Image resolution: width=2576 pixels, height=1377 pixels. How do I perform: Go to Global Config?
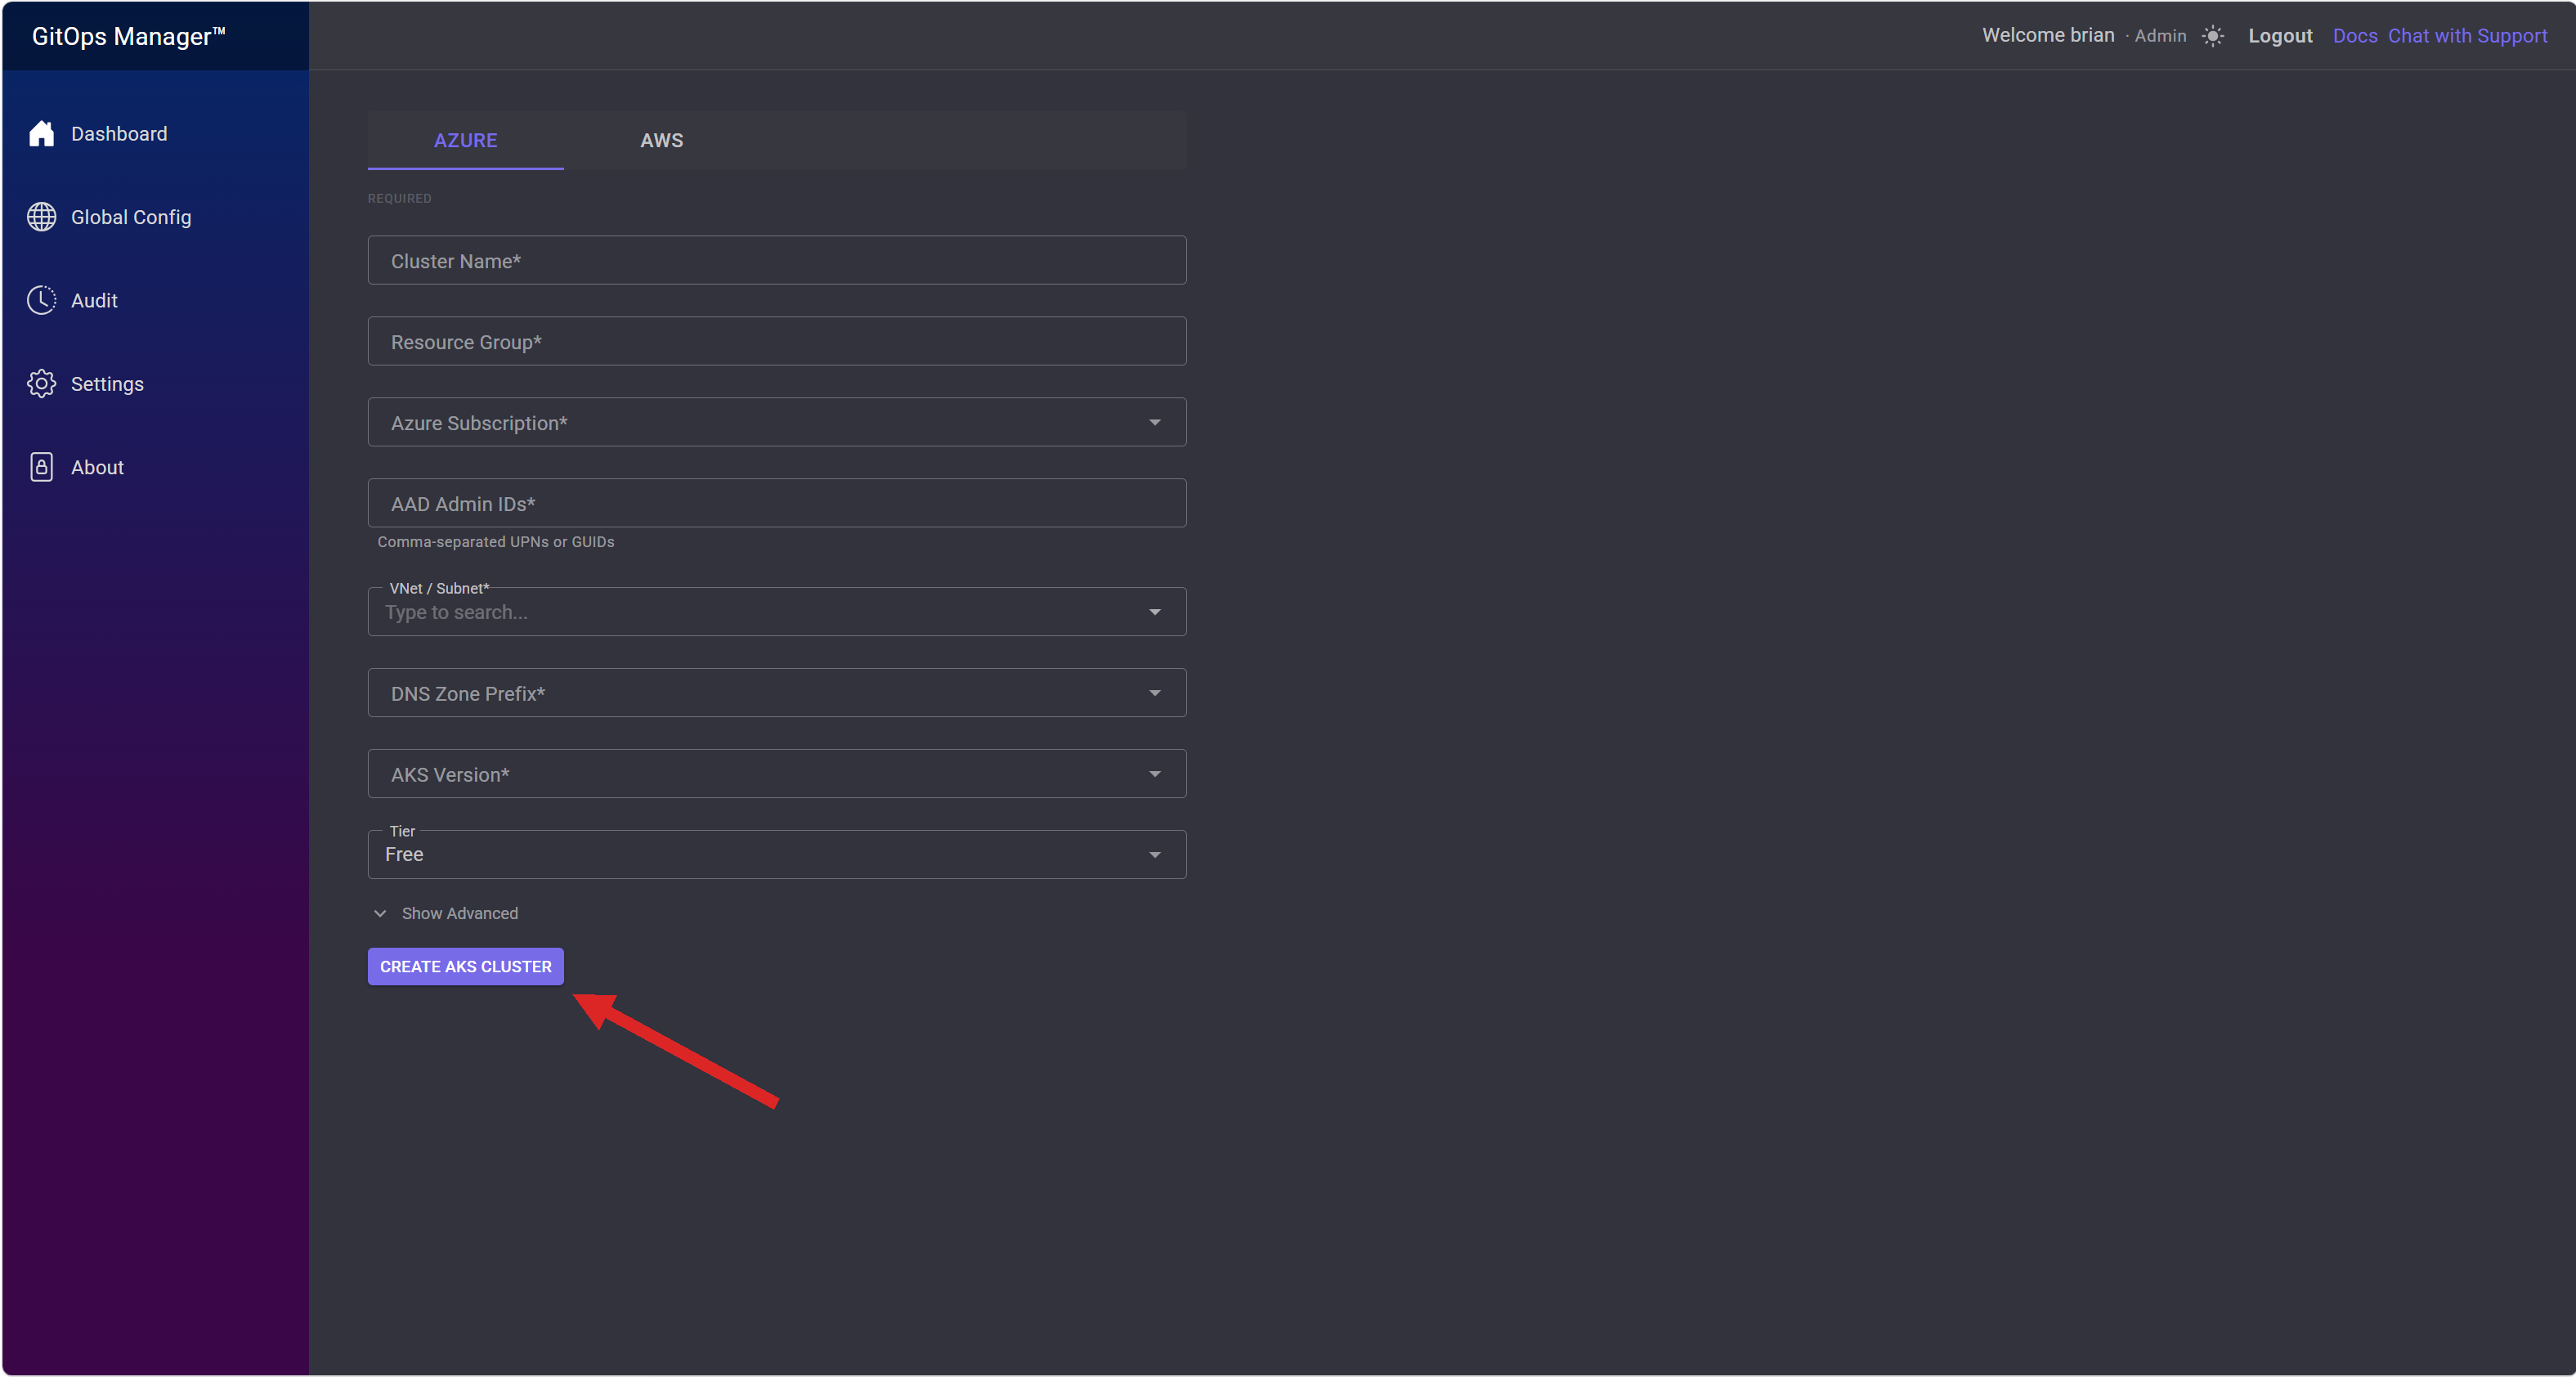pos(131,217)
